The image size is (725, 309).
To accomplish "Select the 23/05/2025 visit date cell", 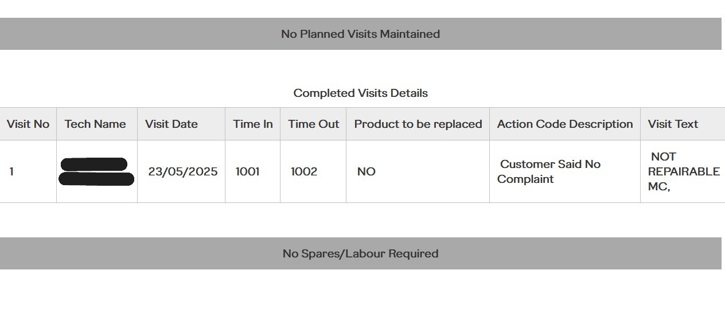I will [x=182, y=171].
